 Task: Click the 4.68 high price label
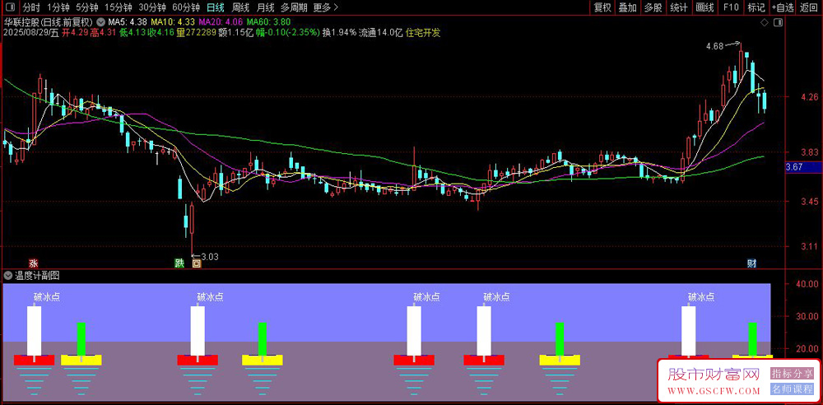pos(715,46)
